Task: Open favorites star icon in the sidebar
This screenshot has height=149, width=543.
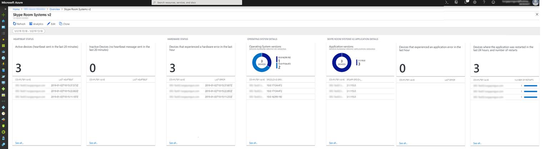Action: pos(3,39)
